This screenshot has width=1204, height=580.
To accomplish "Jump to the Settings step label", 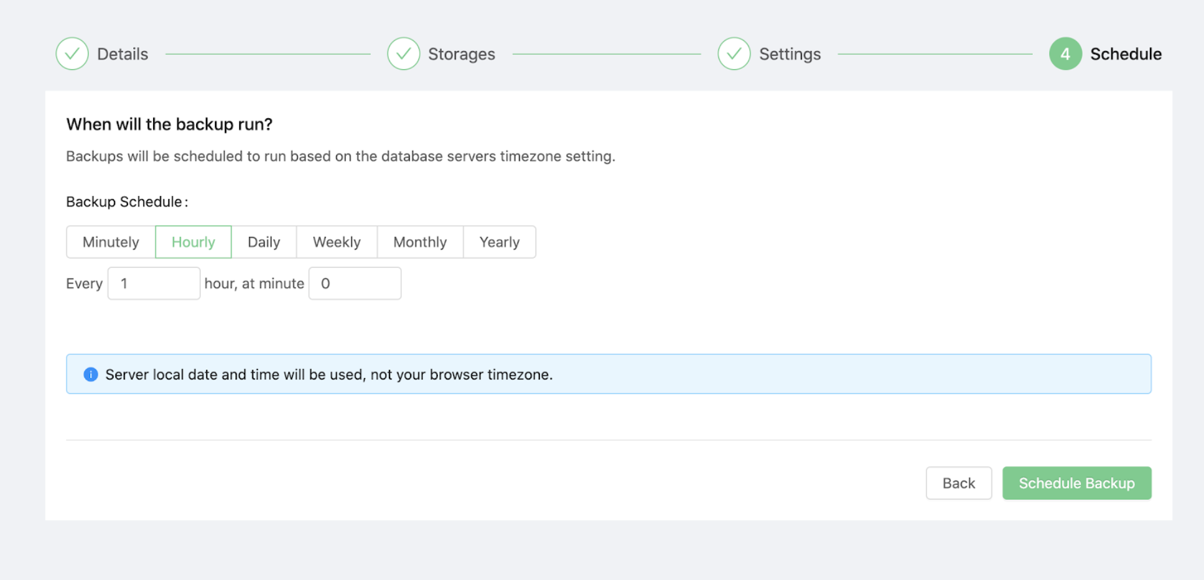I will pyautogui.click(x=790, y=54).
